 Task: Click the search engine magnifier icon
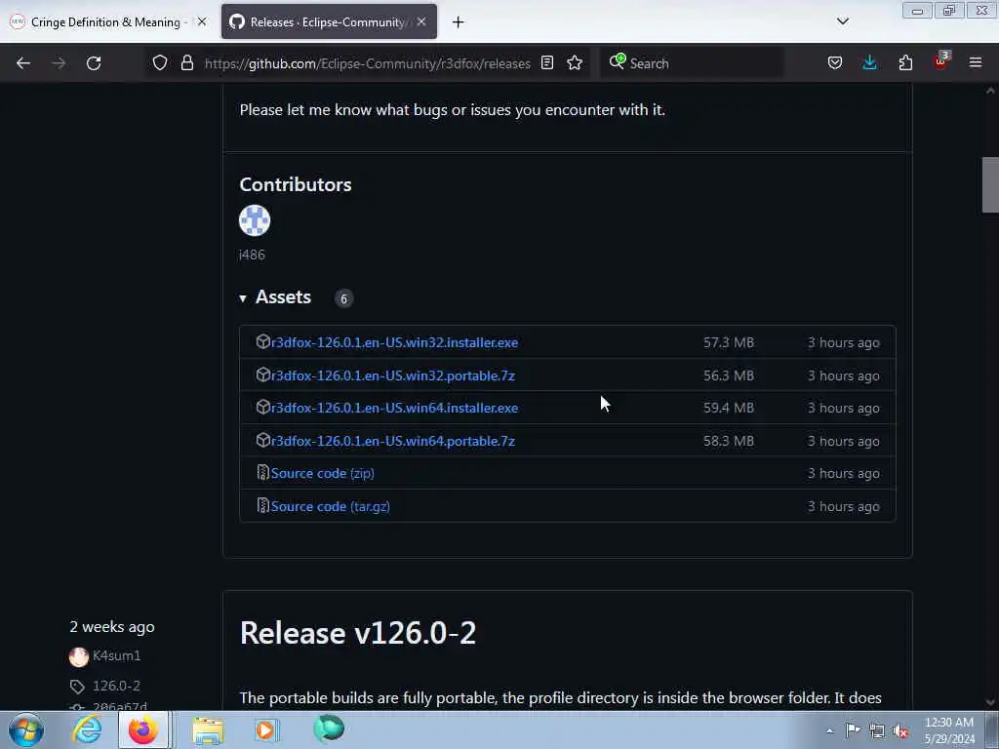tap(617, 61)
